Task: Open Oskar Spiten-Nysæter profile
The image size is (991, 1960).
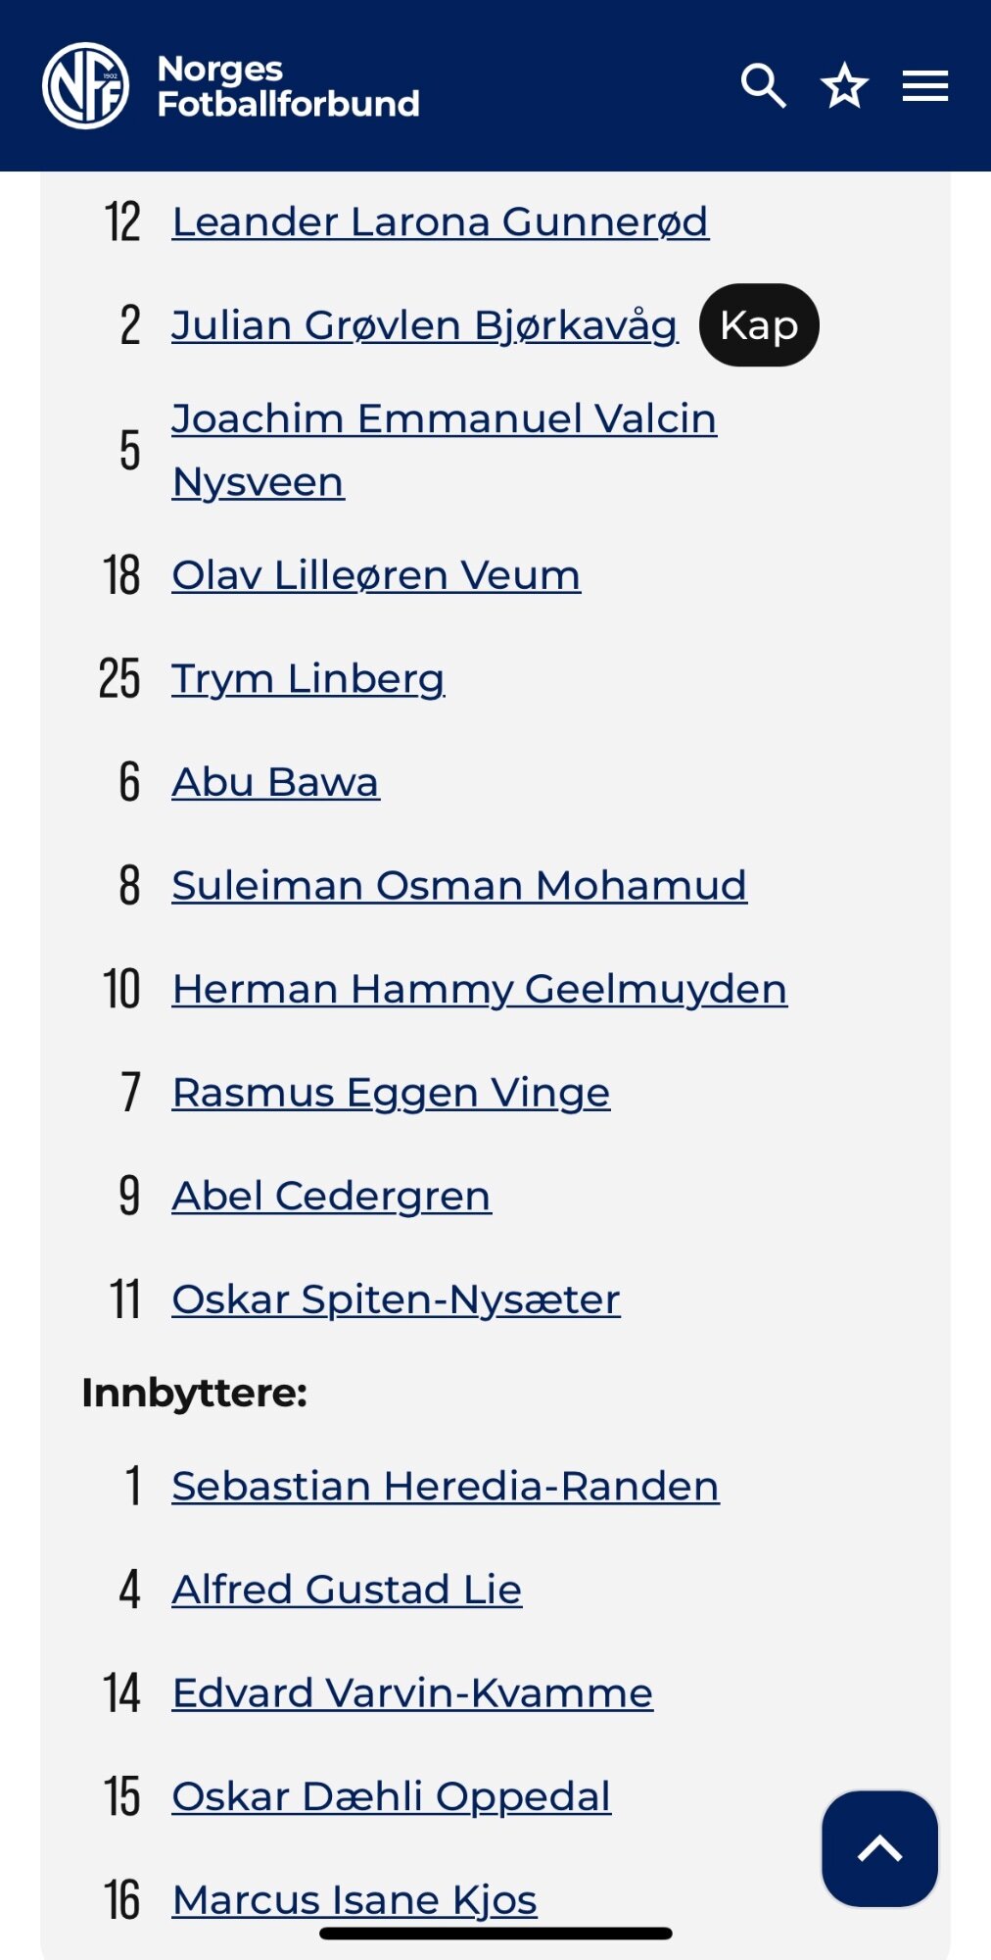Action: pos(397,1299)
